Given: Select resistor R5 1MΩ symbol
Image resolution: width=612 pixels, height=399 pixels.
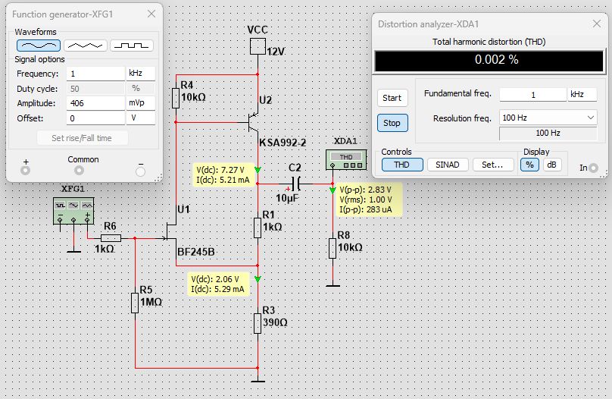Looking at the screenshot, I should (135, 303).
